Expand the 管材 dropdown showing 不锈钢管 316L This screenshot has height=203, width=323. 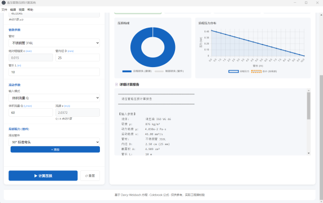coord(54,43)
